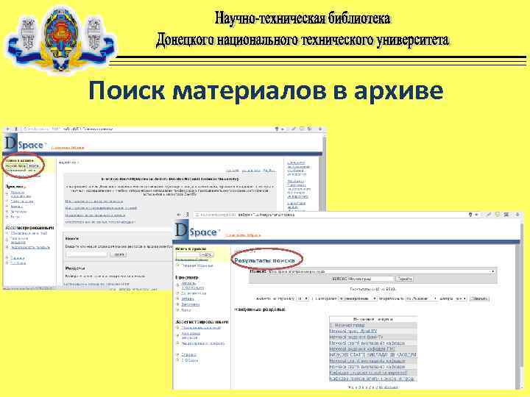The height and width of the screenshot is (397, 530).
Task: Open the results-per-page dropdown
Action: click(303, 298)
